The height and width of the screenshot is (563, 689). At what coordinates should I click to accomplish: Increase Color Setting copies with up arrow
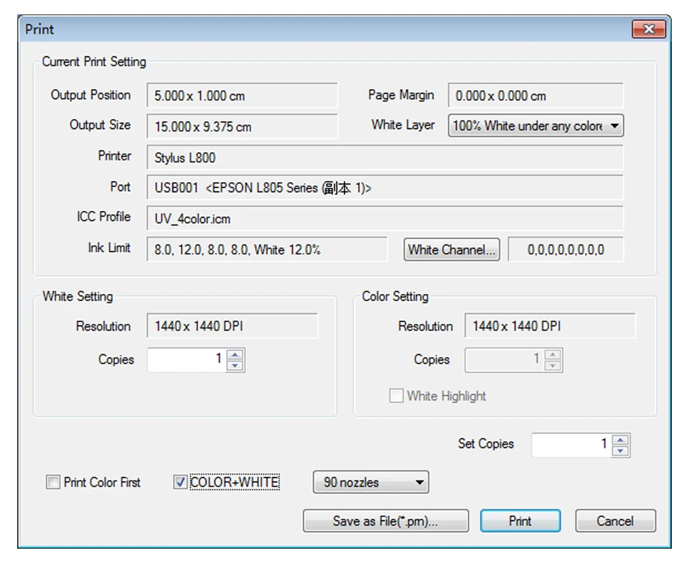553,355
